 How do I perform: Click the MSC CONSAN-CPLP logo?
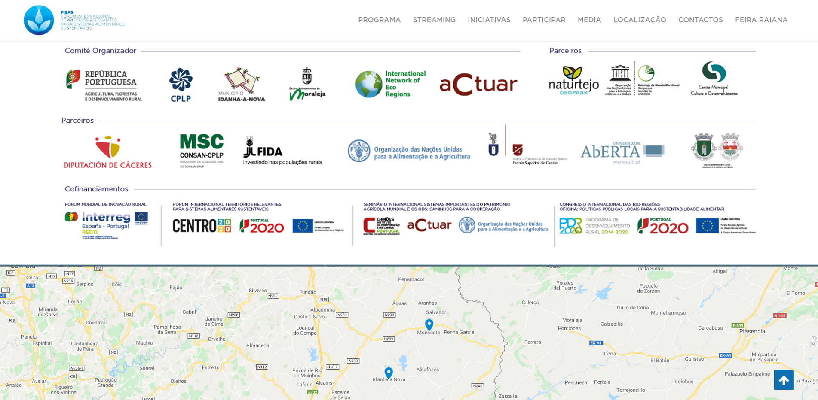click(202, 151)
